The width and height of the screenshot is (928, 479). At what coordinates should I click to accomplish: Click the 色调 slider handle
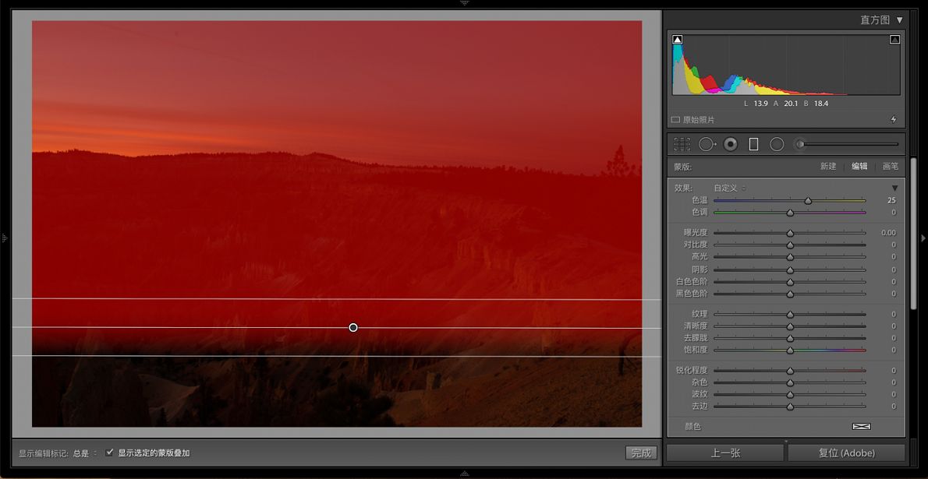point(790,213)
